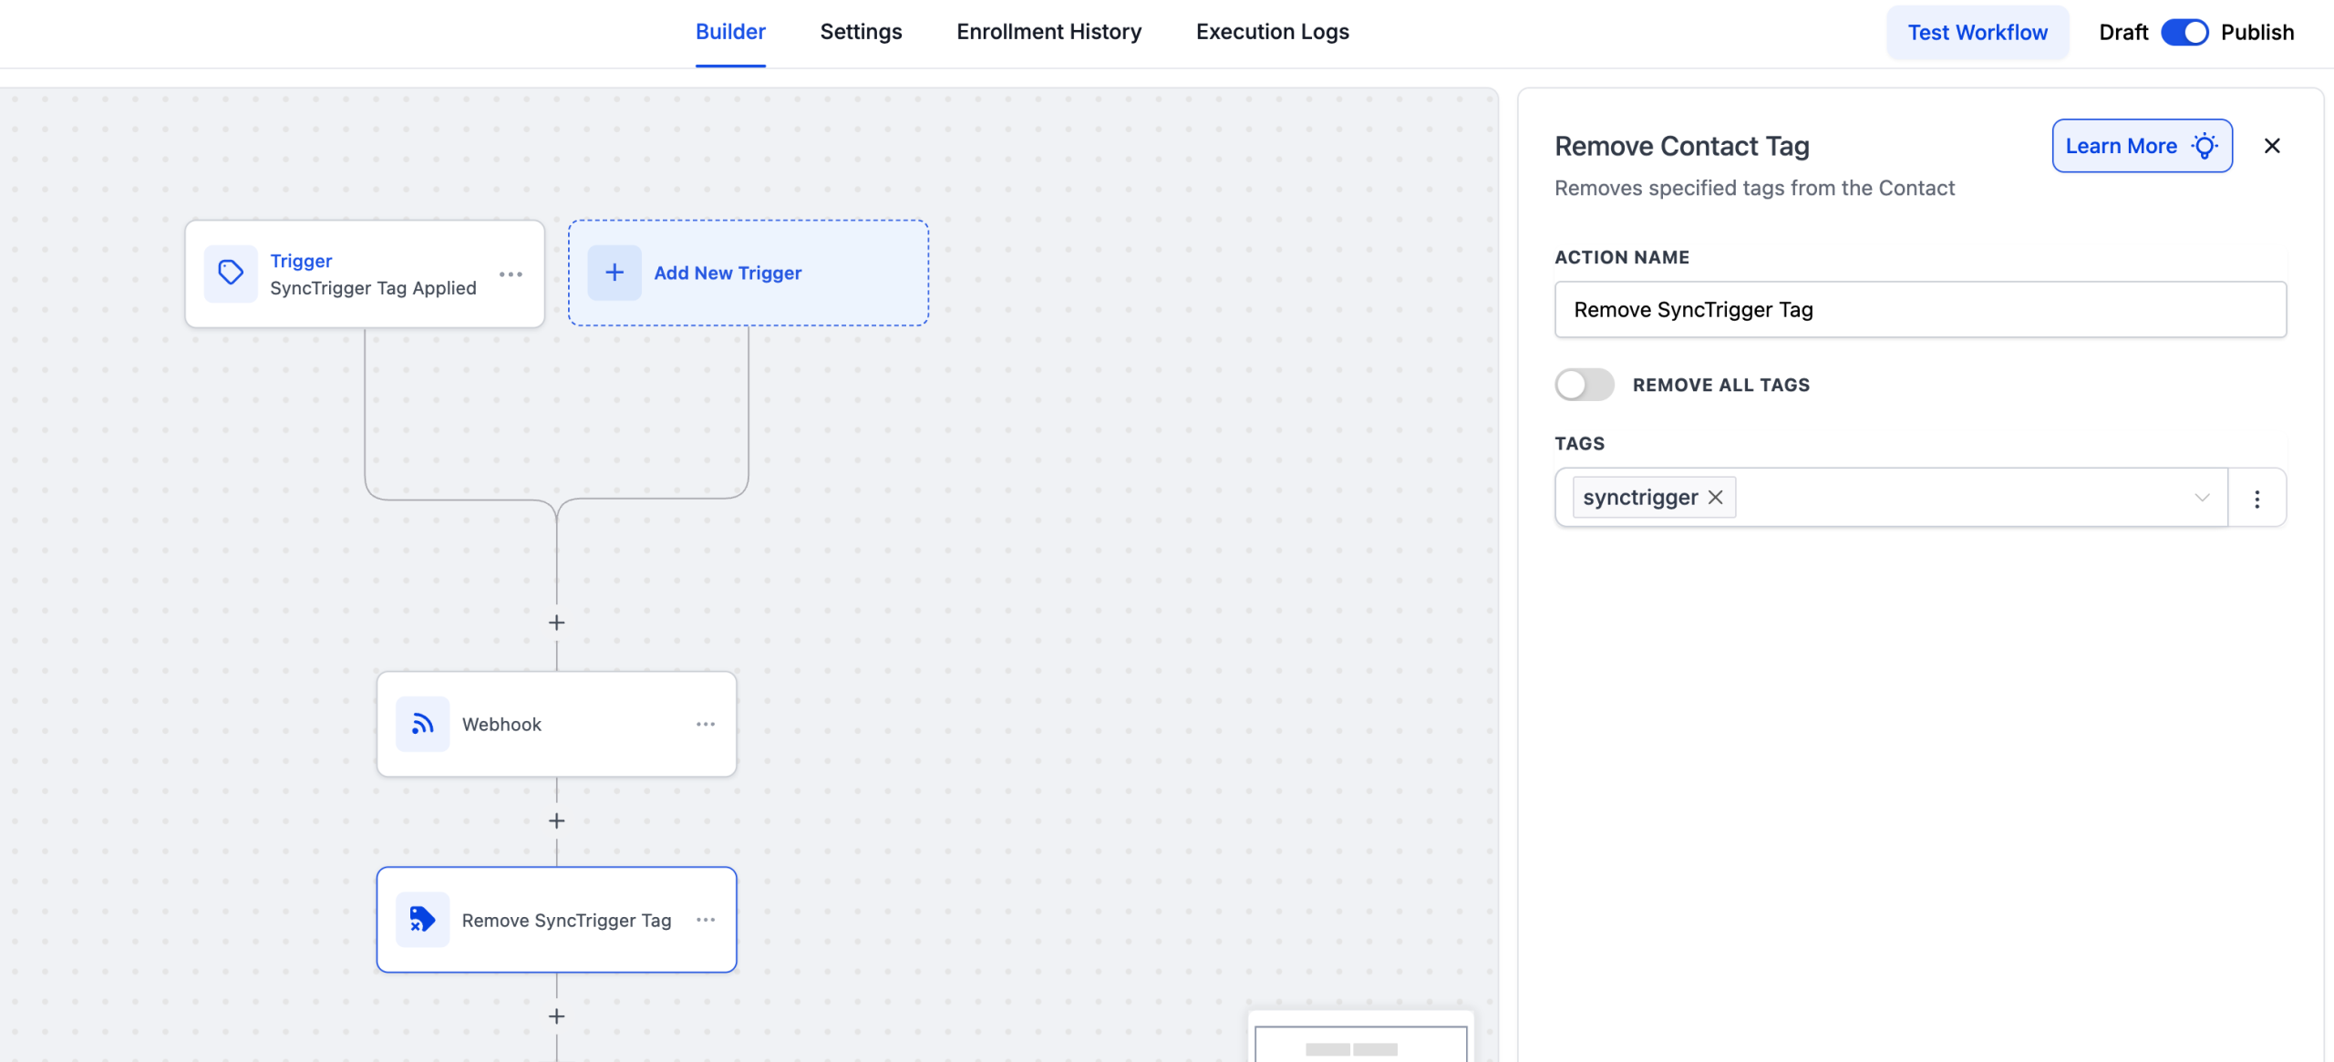This screenshot has height=1062, width=2334.
Task: Expand the Tags dropdown chevron
Action: pos(2202,498)
